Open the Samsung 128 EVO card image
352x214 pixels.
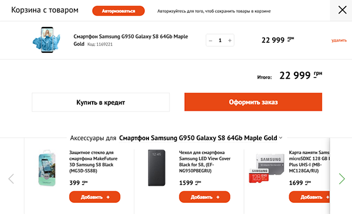point(266,168)
